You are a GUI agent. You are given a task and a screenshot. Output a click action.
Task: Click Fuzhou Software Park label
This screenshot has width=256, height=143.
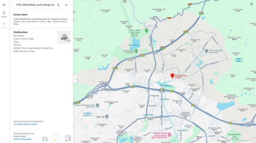click(x=86, y=106)
